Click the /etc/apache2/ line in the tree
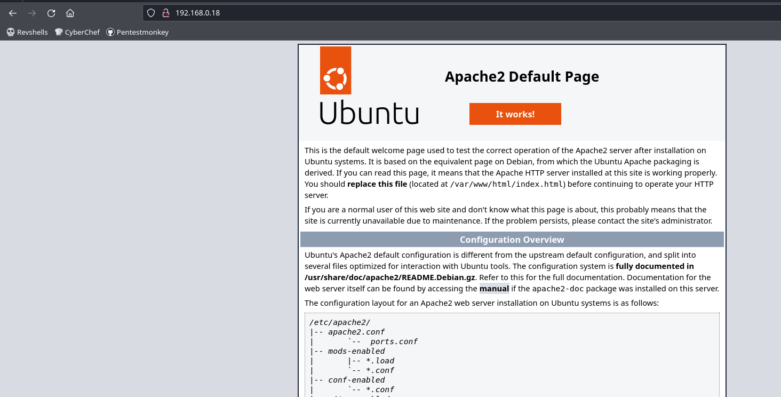781x397 pixels. click(340, 322)
